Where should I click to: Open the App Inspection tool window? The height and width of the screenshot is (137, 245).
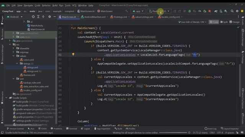tap(102, 129)
